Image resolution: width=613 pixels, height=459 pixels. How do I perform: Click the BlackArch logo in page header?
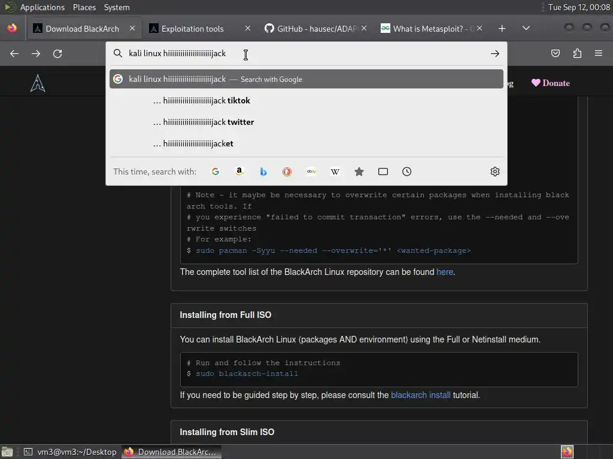click(38, 82)
